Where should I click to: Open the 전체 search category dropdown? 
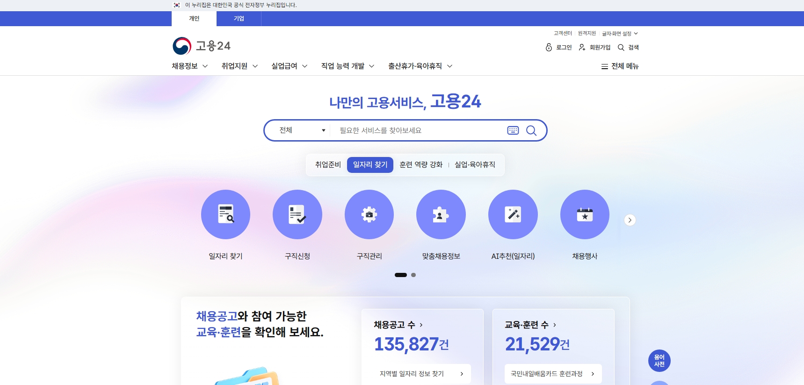click(302, 130)
